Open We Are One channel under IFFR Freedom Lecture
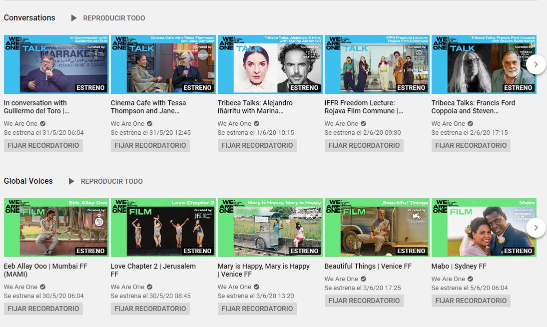 click(x=341, y=124)
